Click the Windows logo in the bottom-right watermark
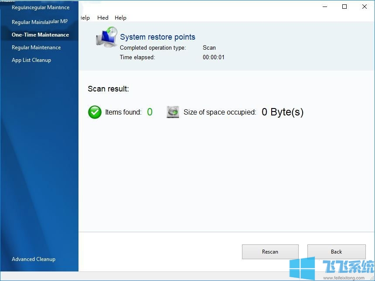The height and width of the screenshot is (281, 375). (x=302, y=268)
